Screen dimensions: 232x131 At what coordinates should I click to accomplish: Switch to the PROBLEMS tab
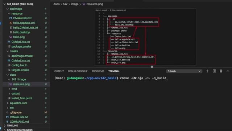[98, 71]
